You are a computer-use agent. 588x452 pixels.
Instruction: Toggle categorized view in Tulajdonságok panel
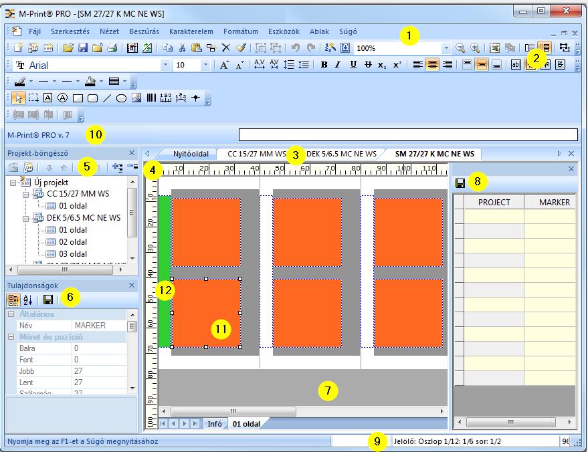pyautogui.click(x=13, y=300)
